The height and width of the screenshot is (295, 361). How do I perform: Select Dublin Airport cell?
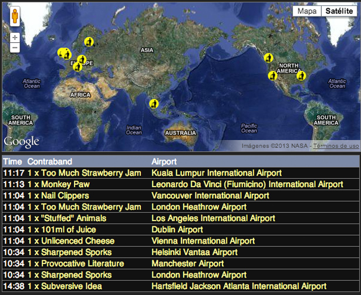(x=177, y=230)
